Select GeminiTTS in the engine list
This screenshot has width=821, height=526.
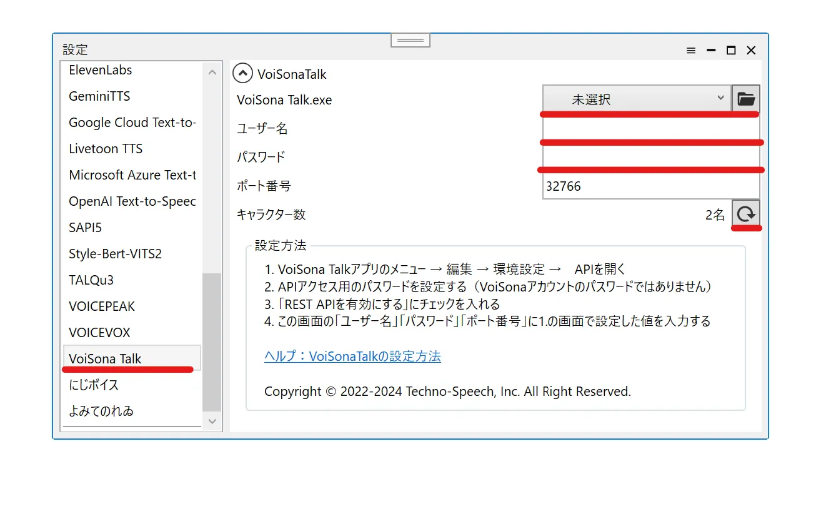(132, 96)
